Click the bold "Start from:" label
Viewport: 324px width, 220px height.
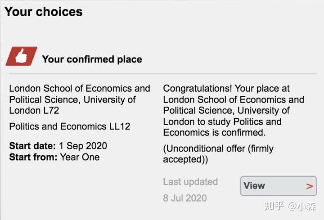tap(33, 157)
